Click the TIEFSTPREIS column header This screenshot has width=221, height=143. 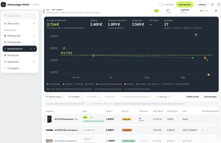[172, 111]
